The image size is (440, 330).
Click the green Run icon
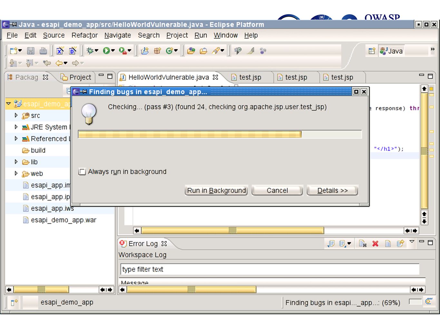106,51
